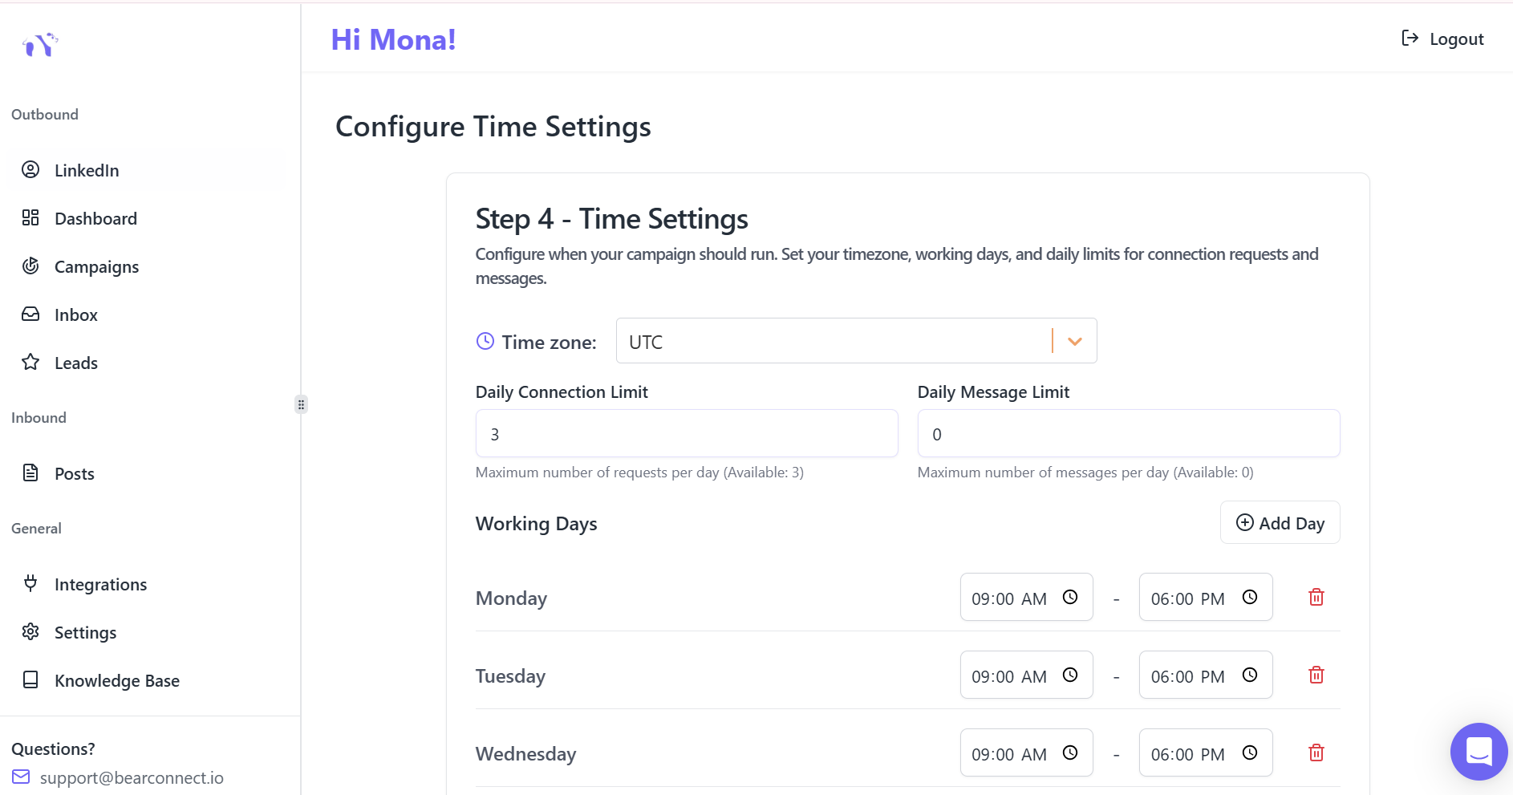Click the clock icon in Tuesday end time
1513x795 pixels.
click(1249, 675)
